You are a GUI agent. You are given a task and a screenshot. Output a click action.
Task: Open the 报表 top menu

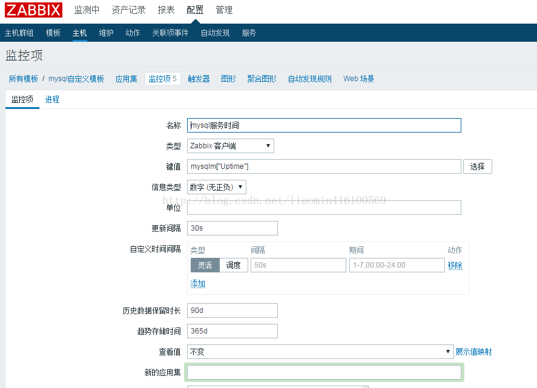coord(166,10)
